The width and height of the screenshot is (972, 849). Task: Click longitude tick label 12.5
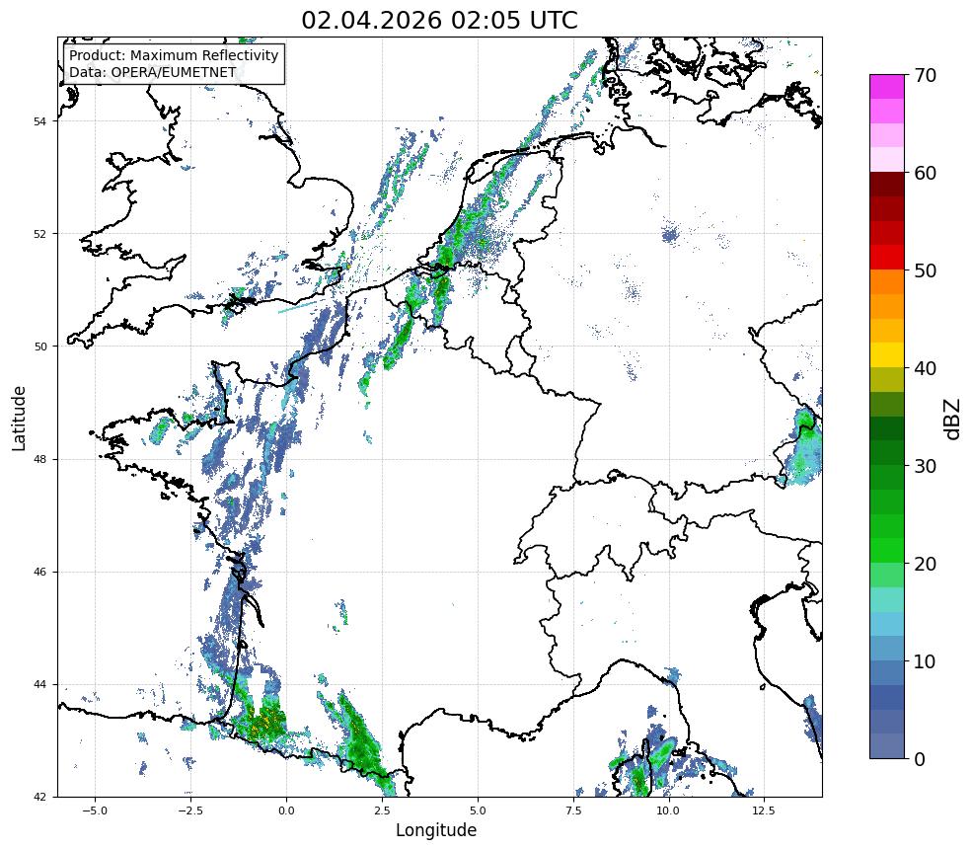click(x=764, y=810)
